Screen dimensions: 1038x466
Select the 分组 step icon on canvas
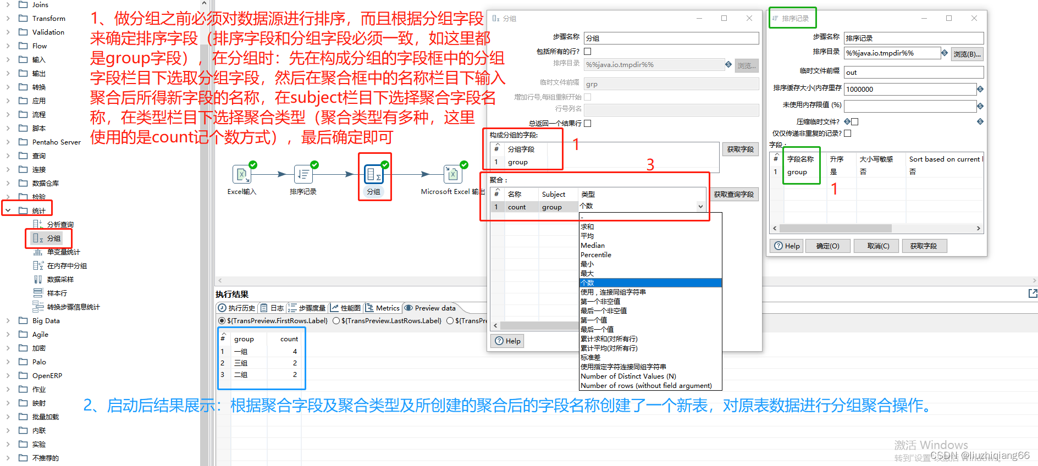coord(374,174)
